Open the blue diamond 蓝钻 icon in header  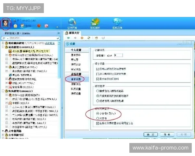[x=117, y=22]
